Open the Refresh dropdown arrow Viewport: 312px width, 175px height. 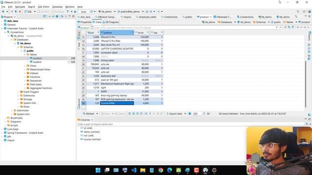[x=97, y=114]
